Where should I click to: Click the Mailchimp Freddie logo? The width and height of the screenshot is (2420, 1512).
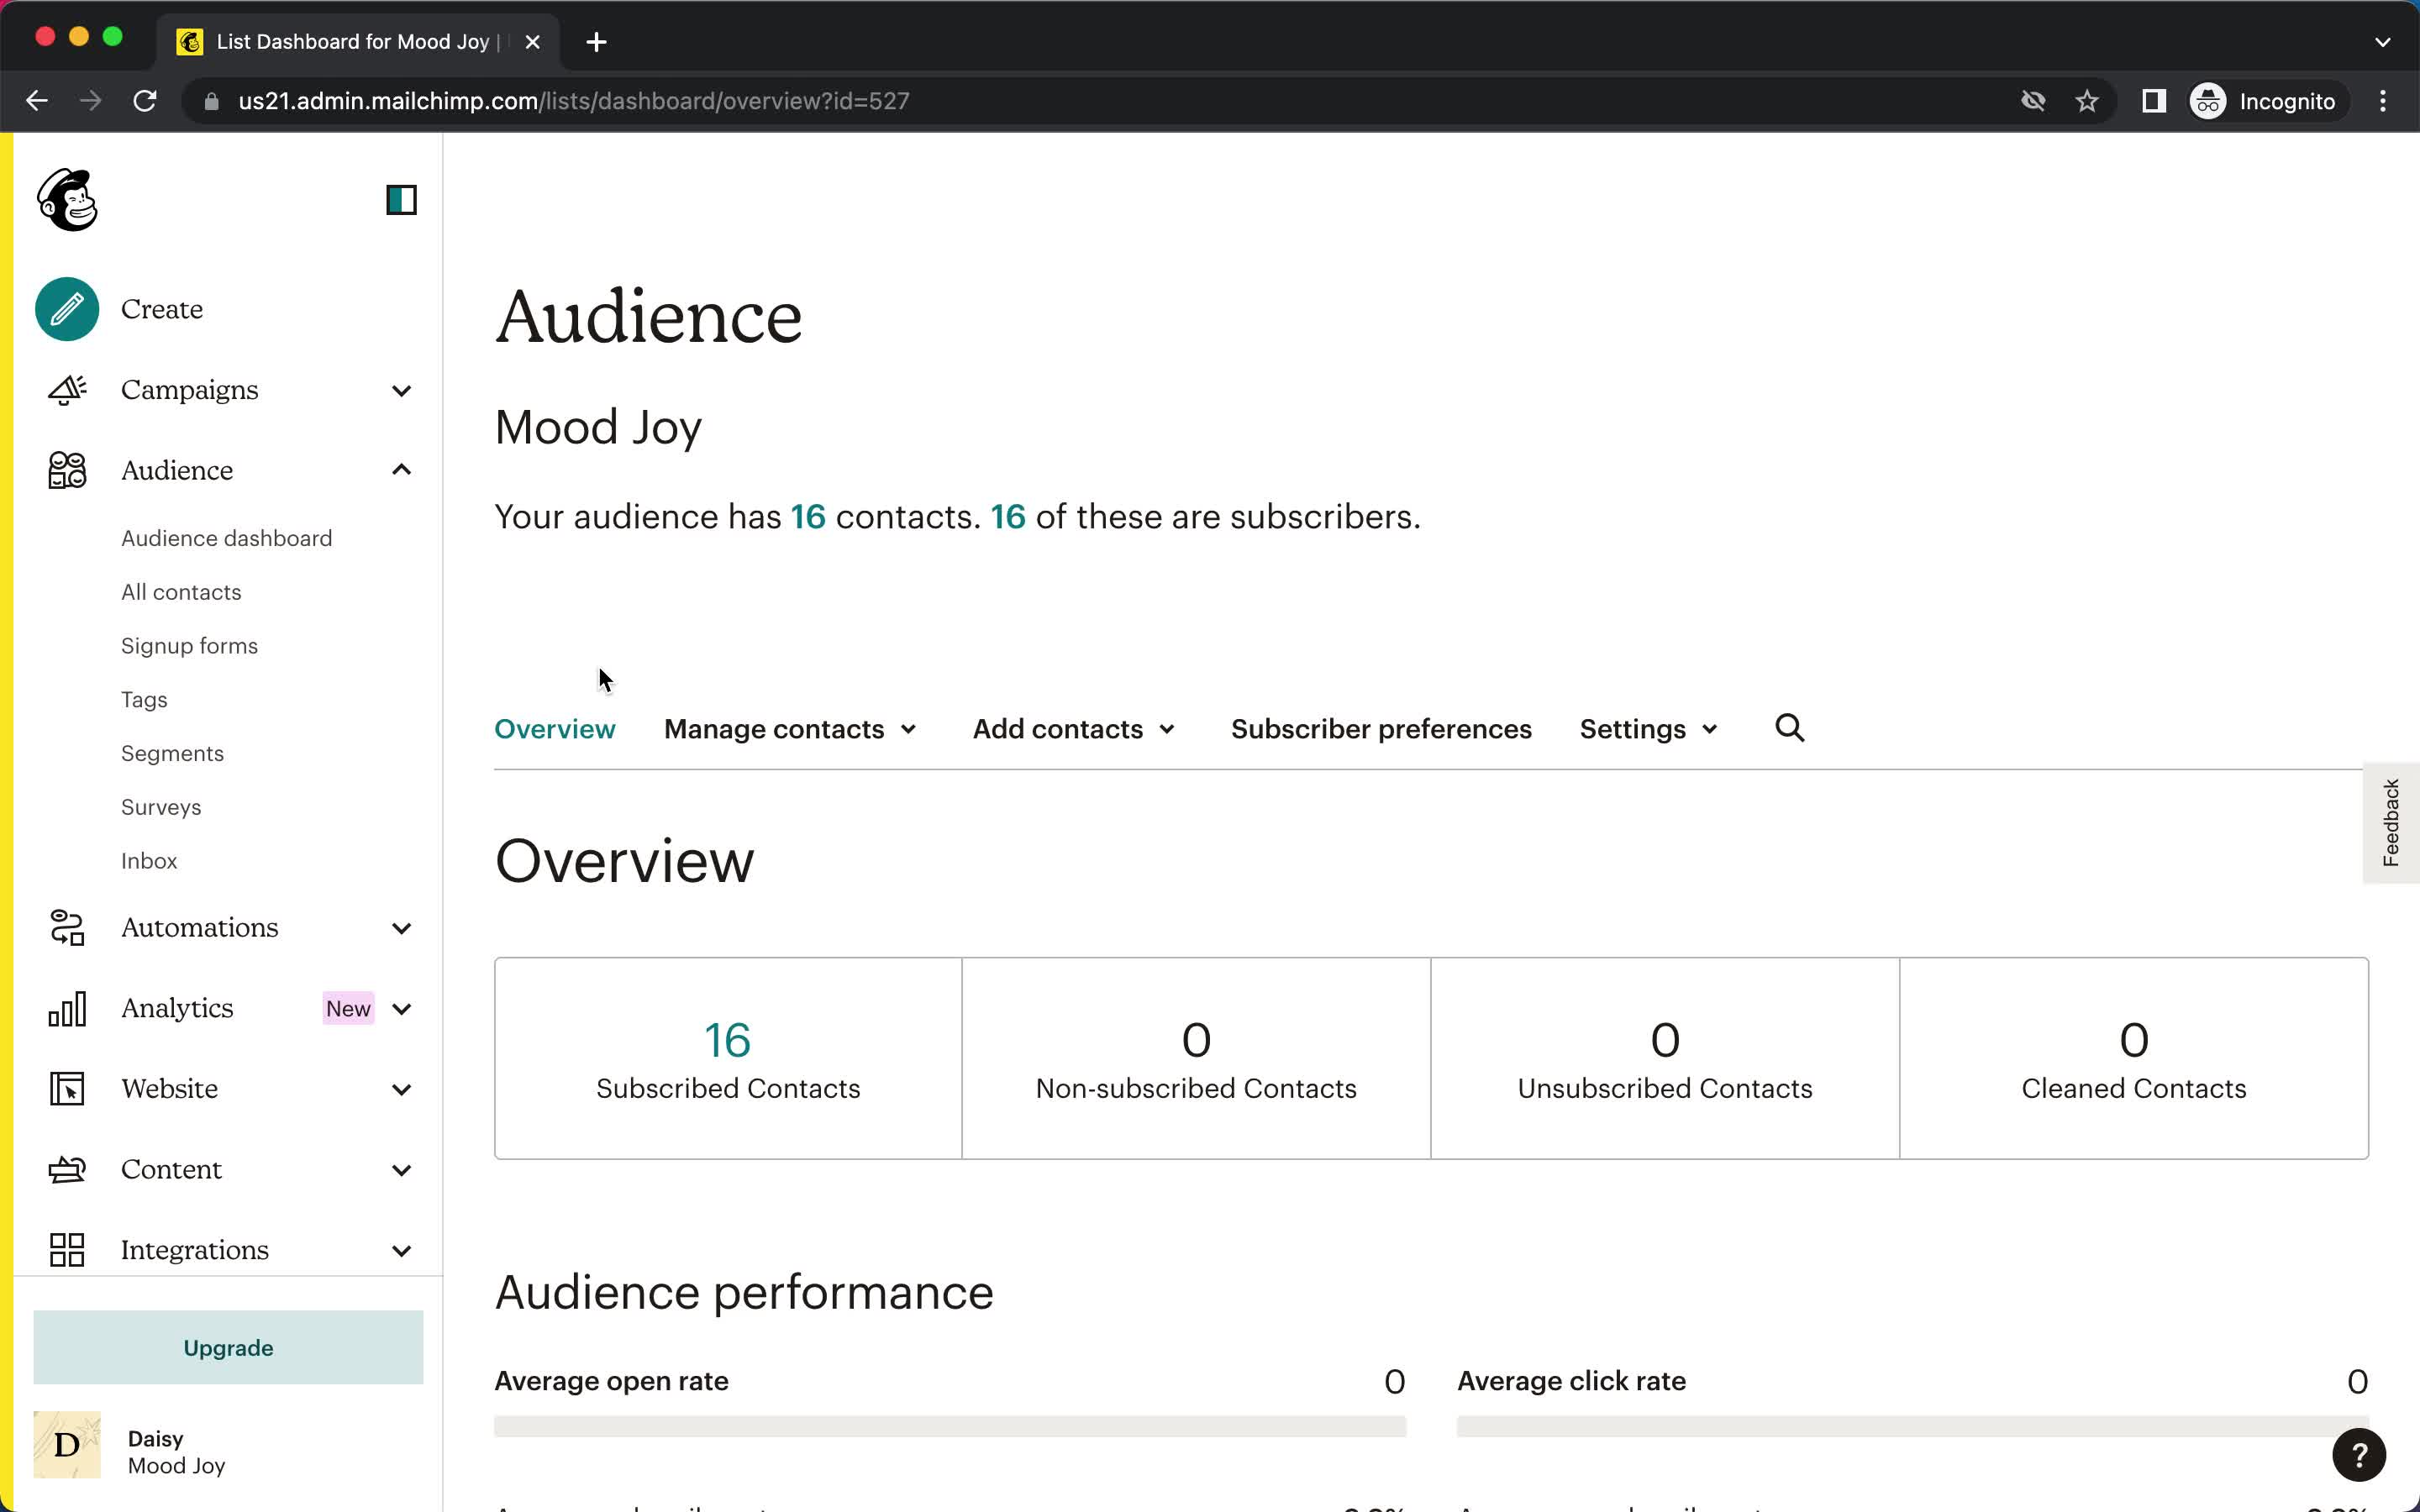67,200
